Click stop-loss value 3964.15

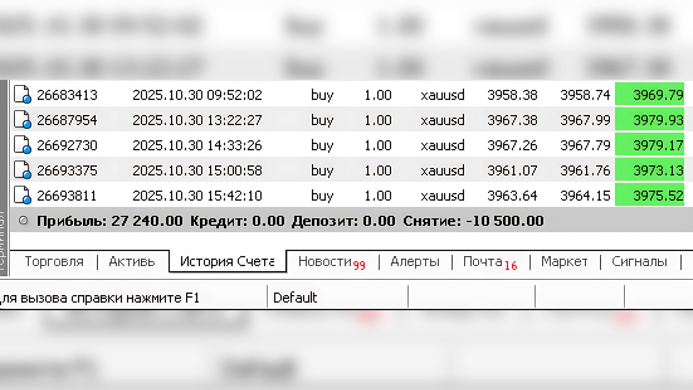pos(585,196)
